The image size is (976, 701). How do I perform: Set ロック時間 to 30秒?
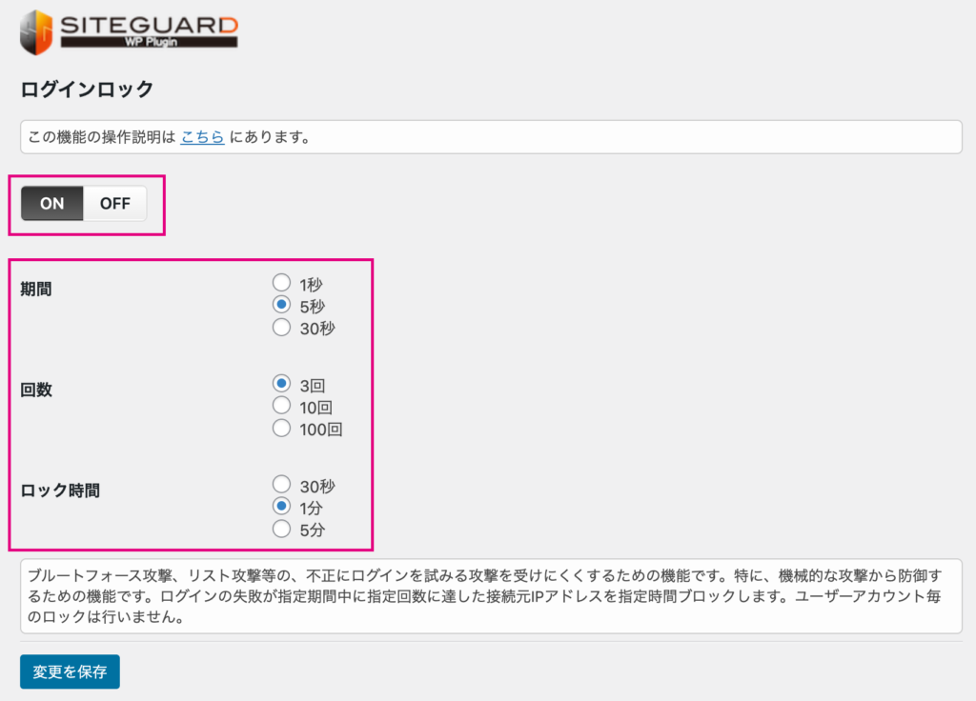point(281,485)
